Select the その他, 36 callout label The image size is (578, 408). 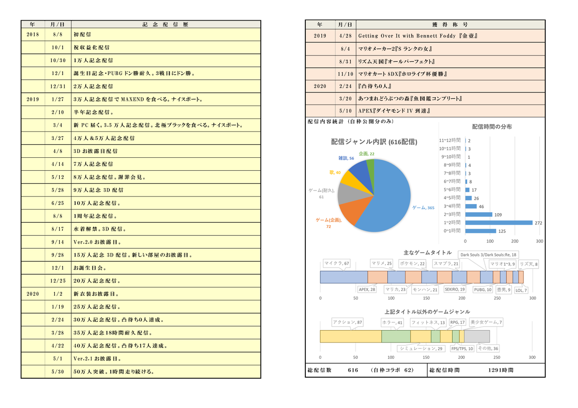click(x=488, y=348)
